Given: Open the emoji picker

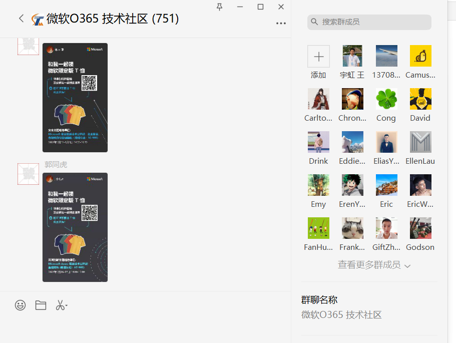Looking at the screenshot, I should [21, 305].
